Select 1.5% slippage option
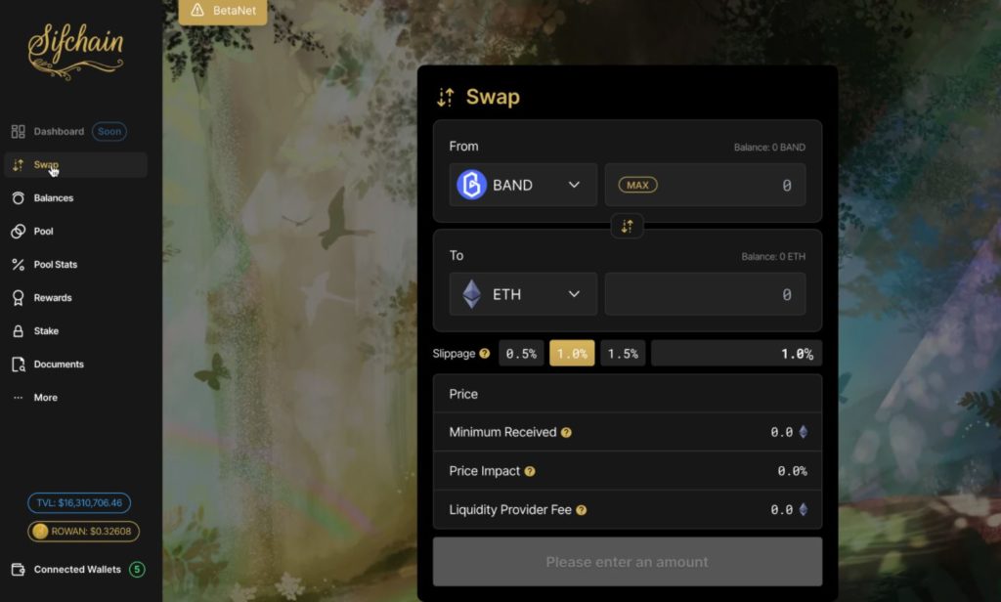The image size is (1001, 602). pyautogui.click(x=623, y=353)
